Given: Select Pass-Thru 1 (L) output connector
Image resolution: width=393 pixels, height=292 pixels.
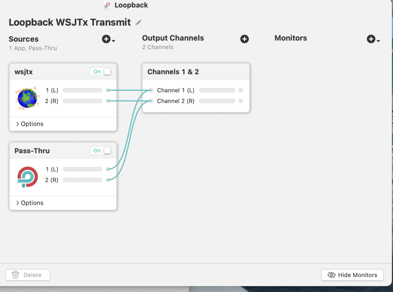Looking at the screenshot, I should pyautogui.click(x=108, y=169).
